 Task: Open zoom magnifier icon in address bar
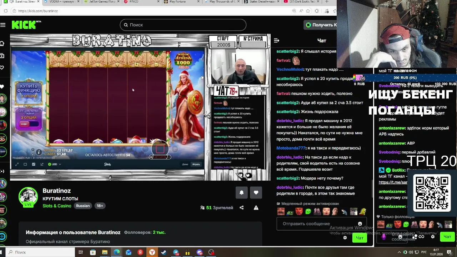point(294,11)
